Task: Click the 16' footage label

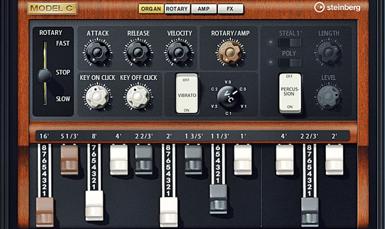Action: (x=44, y=136)
